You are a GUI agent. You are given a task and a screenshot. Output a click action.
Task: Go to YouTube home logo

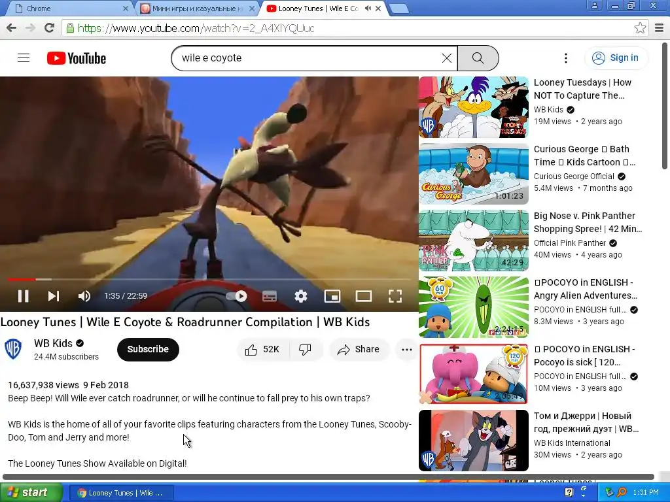point(77,58)
